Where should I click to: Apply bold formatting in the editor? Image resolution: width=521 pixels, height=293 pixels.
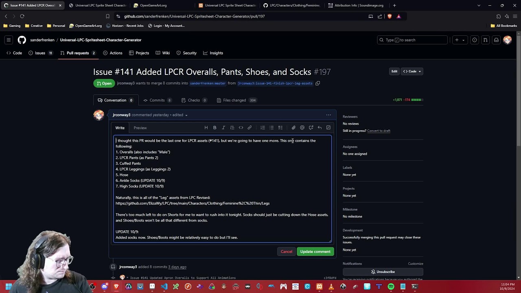pos(215,128)
